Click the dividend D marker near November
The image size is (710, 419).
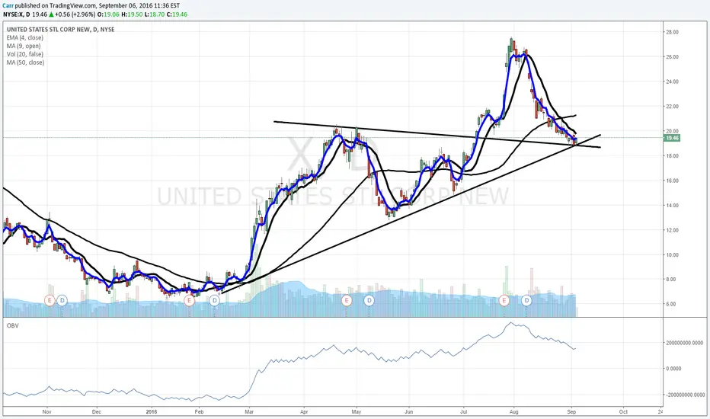pos(62,300)
